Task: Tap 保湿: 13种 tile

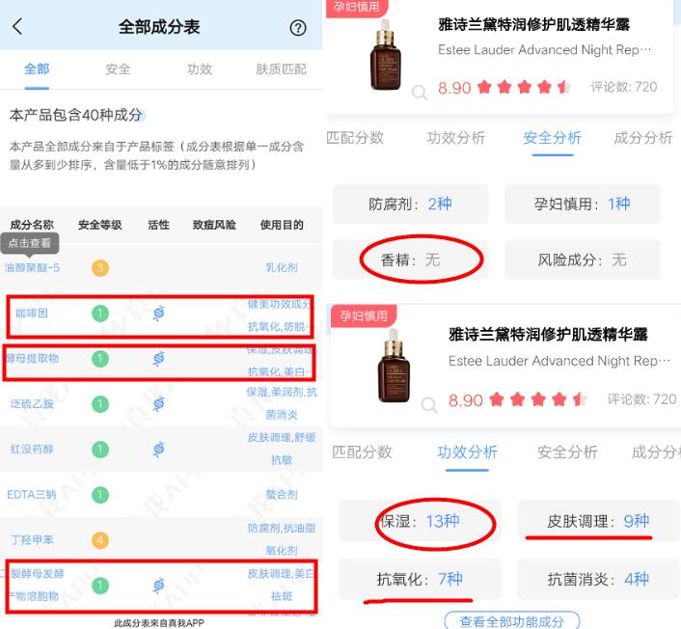Action: pos(420,521)
